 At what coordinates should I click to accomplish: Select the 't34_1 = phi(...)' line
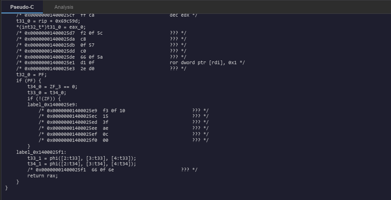82,164
